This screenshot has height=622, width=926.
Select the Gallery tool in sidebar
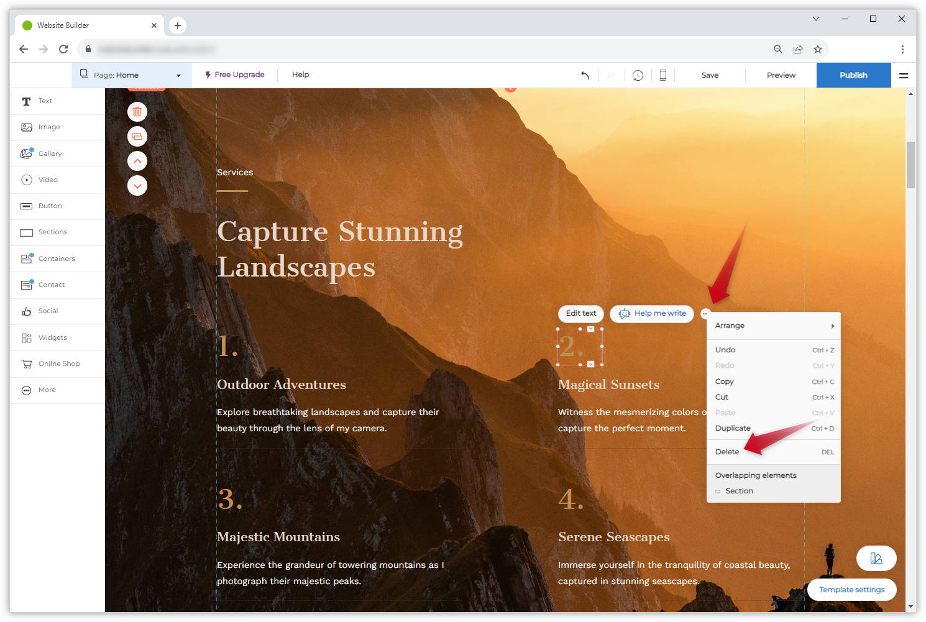point(50,153)
